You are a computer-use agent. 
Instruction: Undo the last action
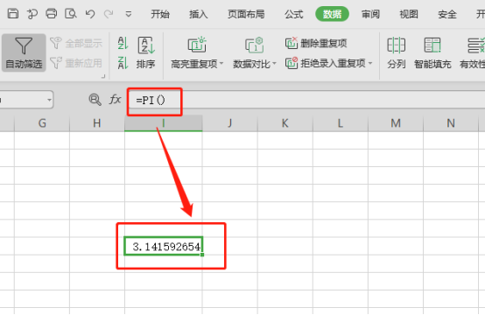click(90, 14)
